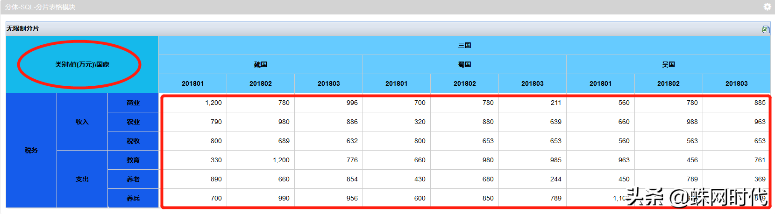Select the 320 cell in the 农业 row
Image resolution: width=775 pixels, height=214 pixels.
pyautogui.click(x=397, y=122)
